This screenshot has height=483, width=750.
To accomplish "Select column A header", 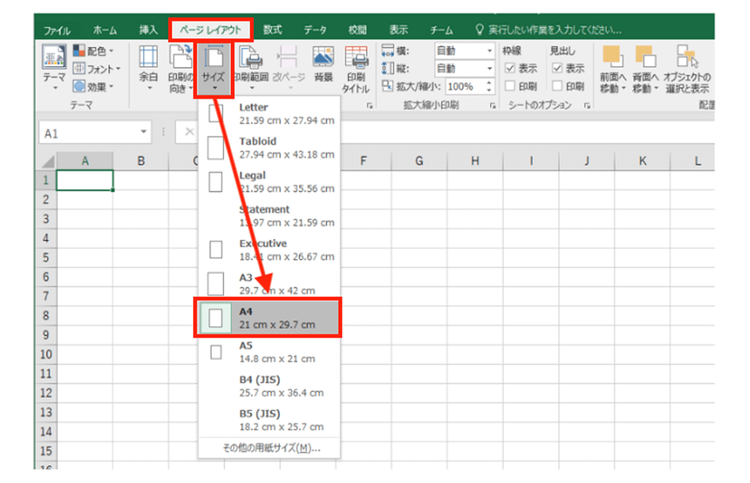I will (85, 161).
